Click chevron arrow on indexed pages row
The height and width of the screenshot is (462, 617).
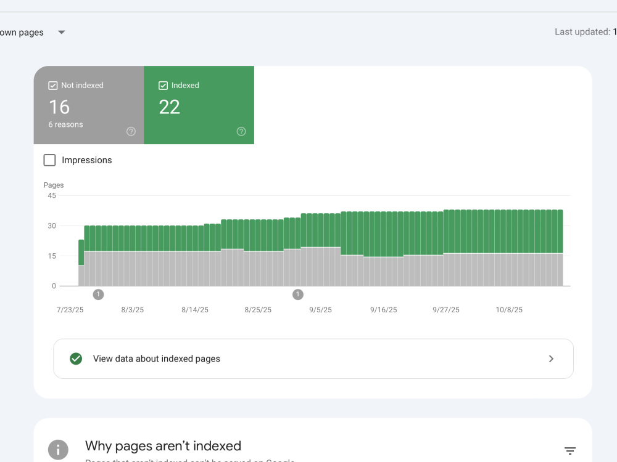tap(551, 359)
